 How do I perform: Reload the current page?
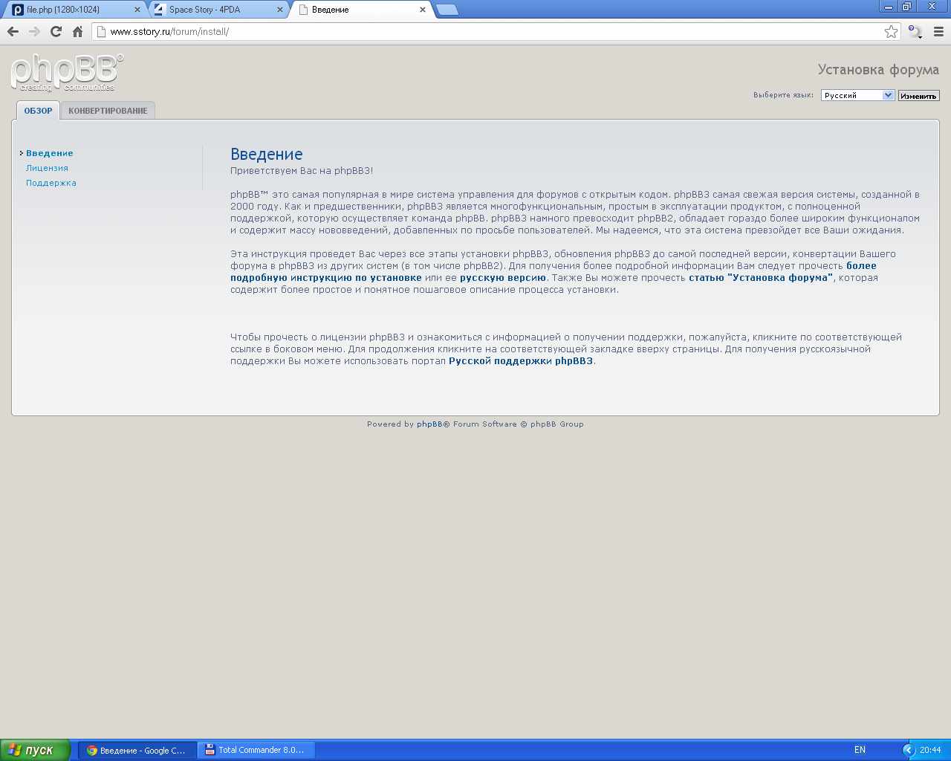[56, 31]
